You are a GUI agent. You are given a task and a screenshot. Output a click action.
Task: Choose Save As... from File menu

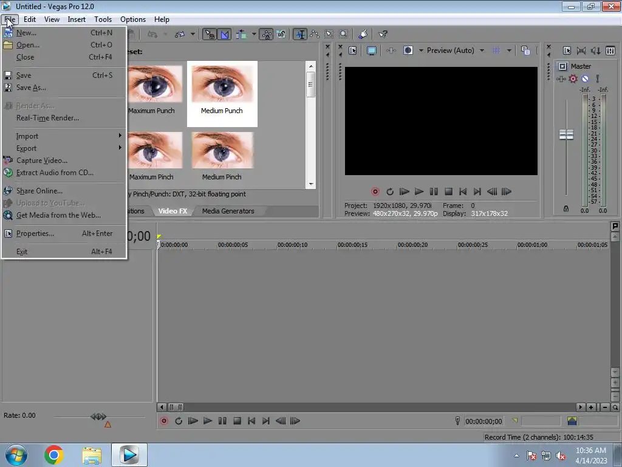tap(63, 88)
